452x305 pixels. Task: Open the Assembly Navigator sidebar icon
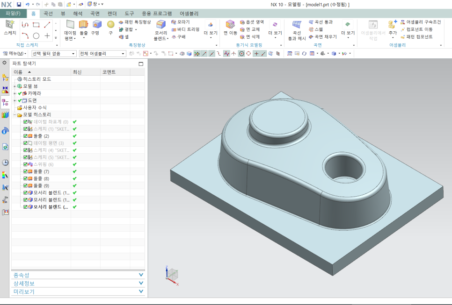(x=5, y=77)
